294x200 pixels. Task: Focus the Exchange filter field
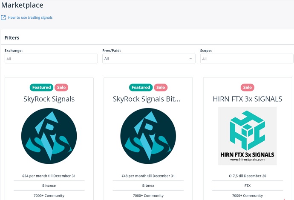[51, 59]
